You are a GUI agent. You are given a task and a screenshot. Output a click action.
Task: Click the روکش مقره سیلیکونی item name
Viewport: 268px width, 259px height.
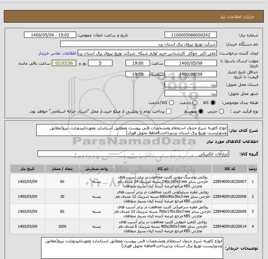[163, 196]
